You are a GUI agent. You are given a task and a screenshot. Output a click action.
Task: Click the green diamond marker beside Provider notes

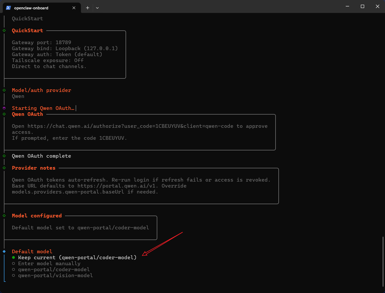[4, 168]
